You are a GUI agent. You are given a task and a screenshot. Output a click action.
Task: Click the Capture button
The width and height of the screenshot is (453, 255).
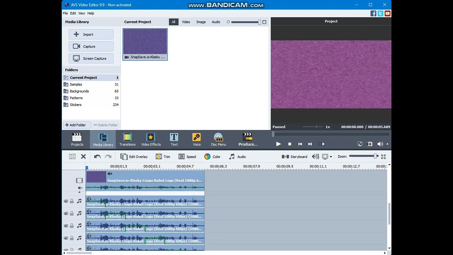click(91, 46)
